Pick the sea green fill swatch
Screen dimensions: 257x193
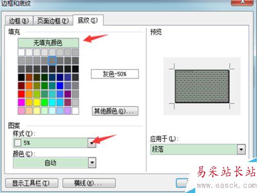pyautogui.click(x=44, y=94)
